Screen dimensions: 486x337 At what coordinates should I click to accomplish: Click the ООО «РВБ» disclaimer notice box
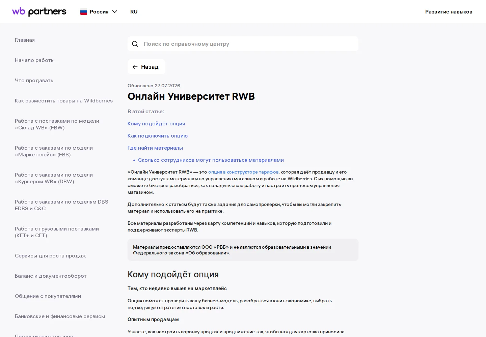tap(243, 250)
